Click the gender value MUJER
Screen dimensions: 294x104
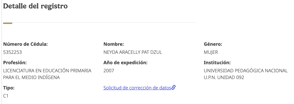coord(211,52)
